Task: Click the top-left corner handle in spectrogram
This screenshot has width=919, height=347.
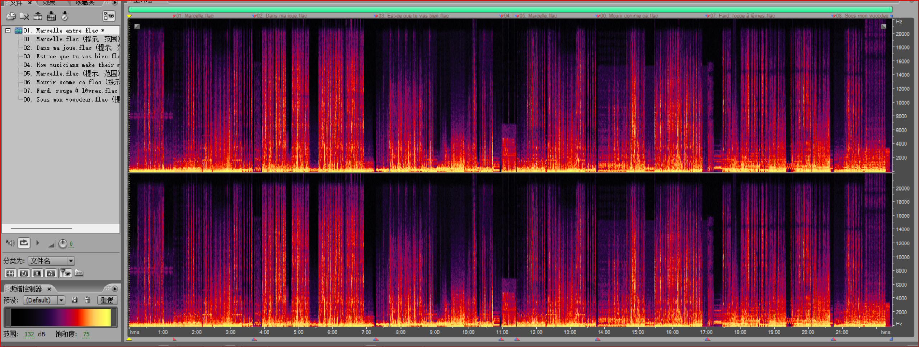Action: [x=137, y=26]
